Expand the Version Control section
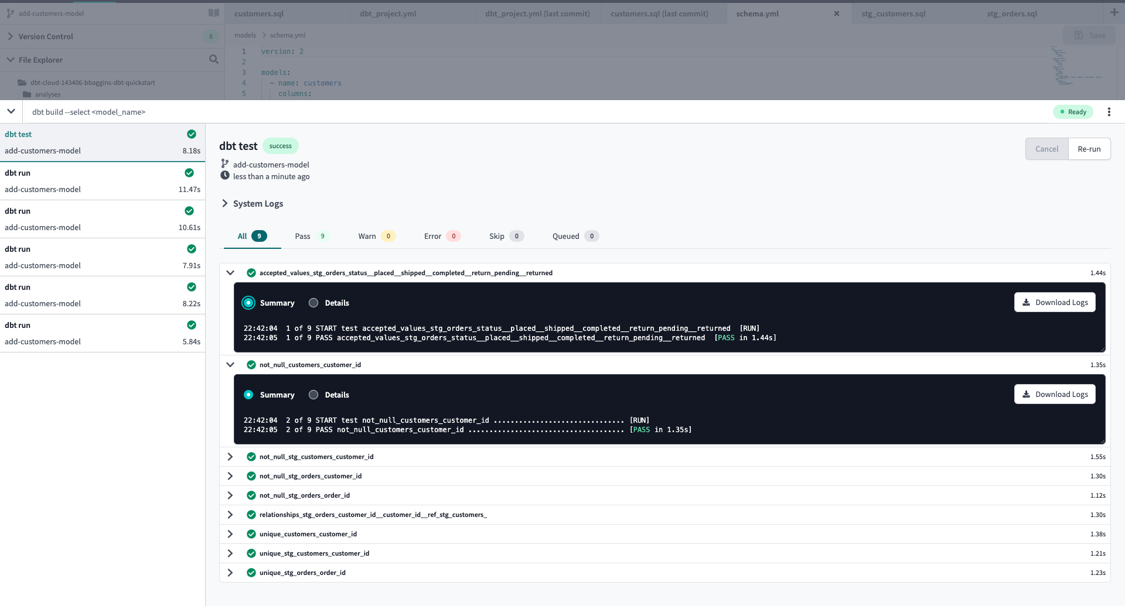This screenshot has height=606, width=1125. (11, 36)
